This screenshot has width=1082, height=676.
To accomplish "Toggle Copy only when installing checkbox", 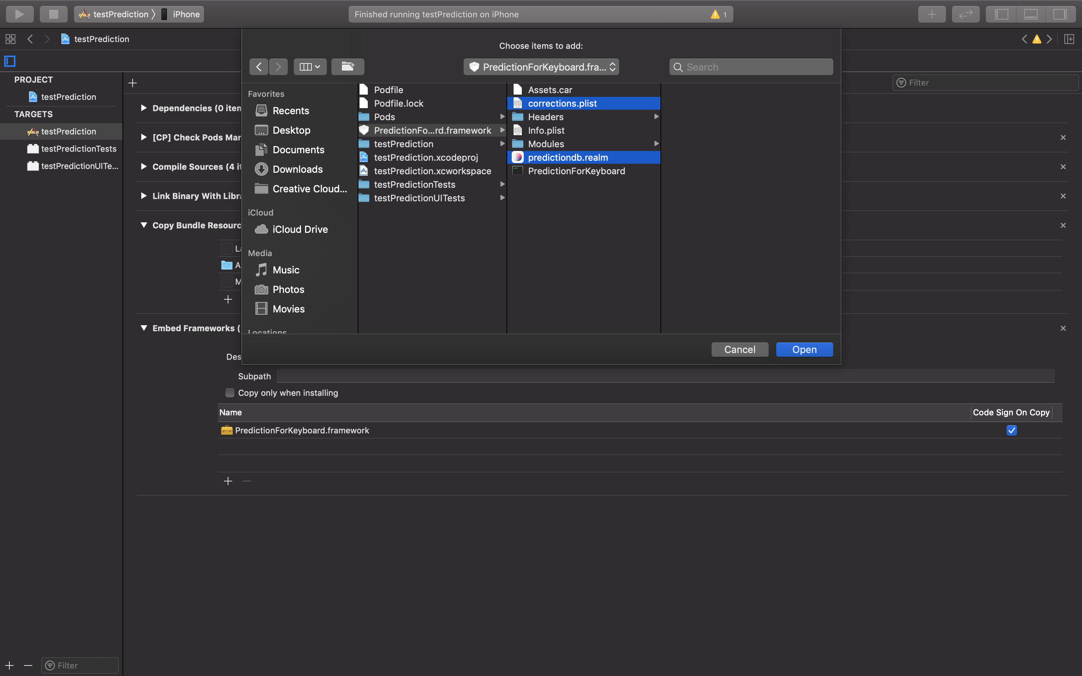I will (230, 392).
